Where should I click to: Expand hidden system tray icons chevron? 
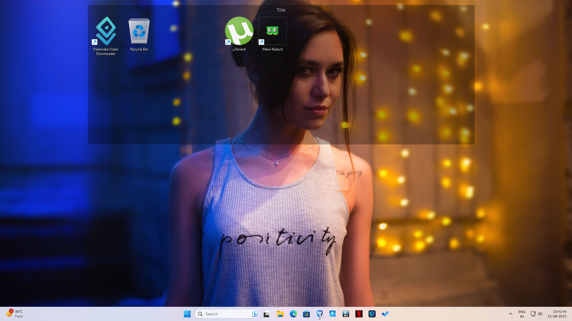[x=510, y=314]
